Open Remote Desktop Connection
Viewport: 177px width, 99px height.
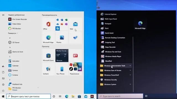tap(113, 38)
